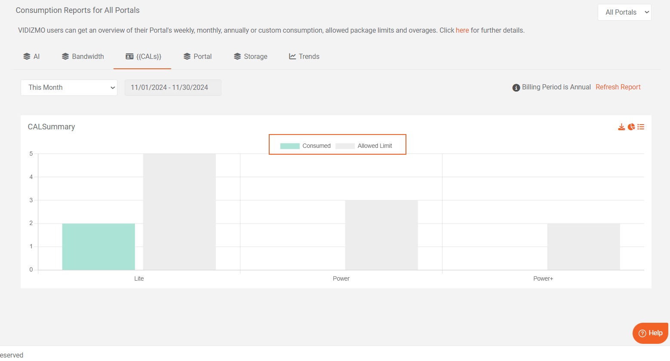Toggle Consumed series in chart legend

305,146
